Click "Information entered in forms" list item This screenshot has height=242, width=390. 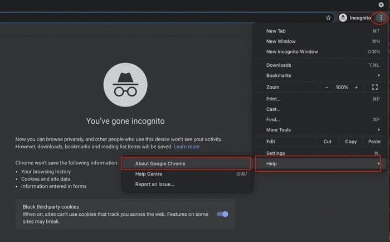54,186
